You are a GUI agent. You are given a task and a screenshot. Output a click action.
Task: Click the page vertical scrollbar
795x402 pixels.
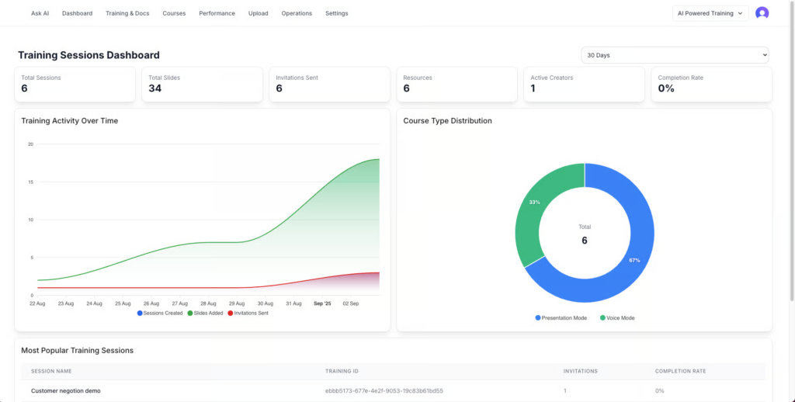(791, 155)
